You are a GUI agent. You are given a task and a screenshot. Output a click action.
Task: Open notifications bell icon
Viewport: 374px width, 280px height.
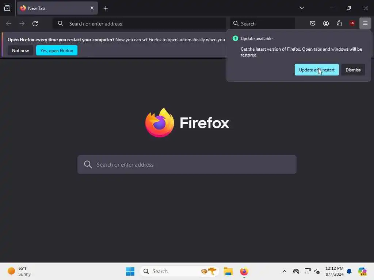(x=349, y=271)
